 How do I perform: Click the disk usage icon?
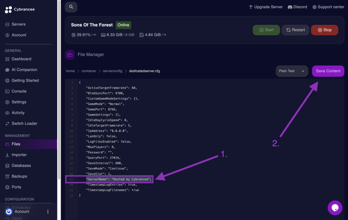(x=141, y=35)
